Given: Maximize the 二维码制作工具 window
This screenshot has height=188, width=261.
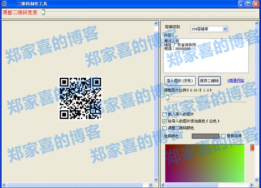Looking at the screenshot, I should (x=248, y=4).
